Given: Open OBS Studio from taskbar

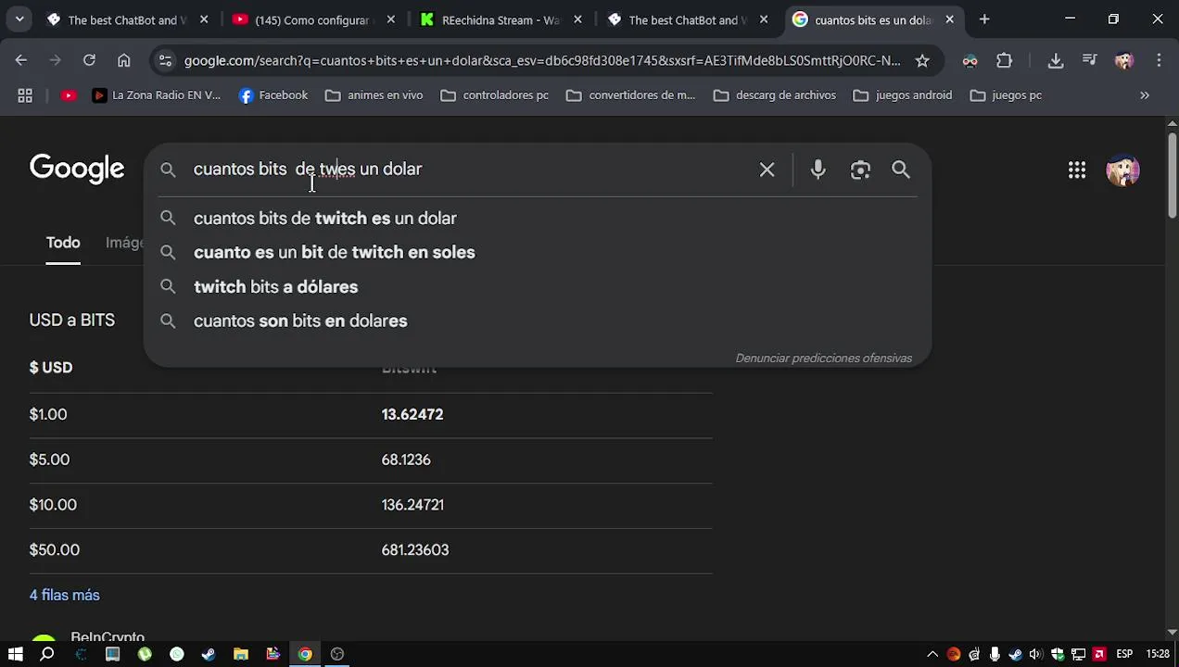Looking at the screenshot, I should (337, 654).
